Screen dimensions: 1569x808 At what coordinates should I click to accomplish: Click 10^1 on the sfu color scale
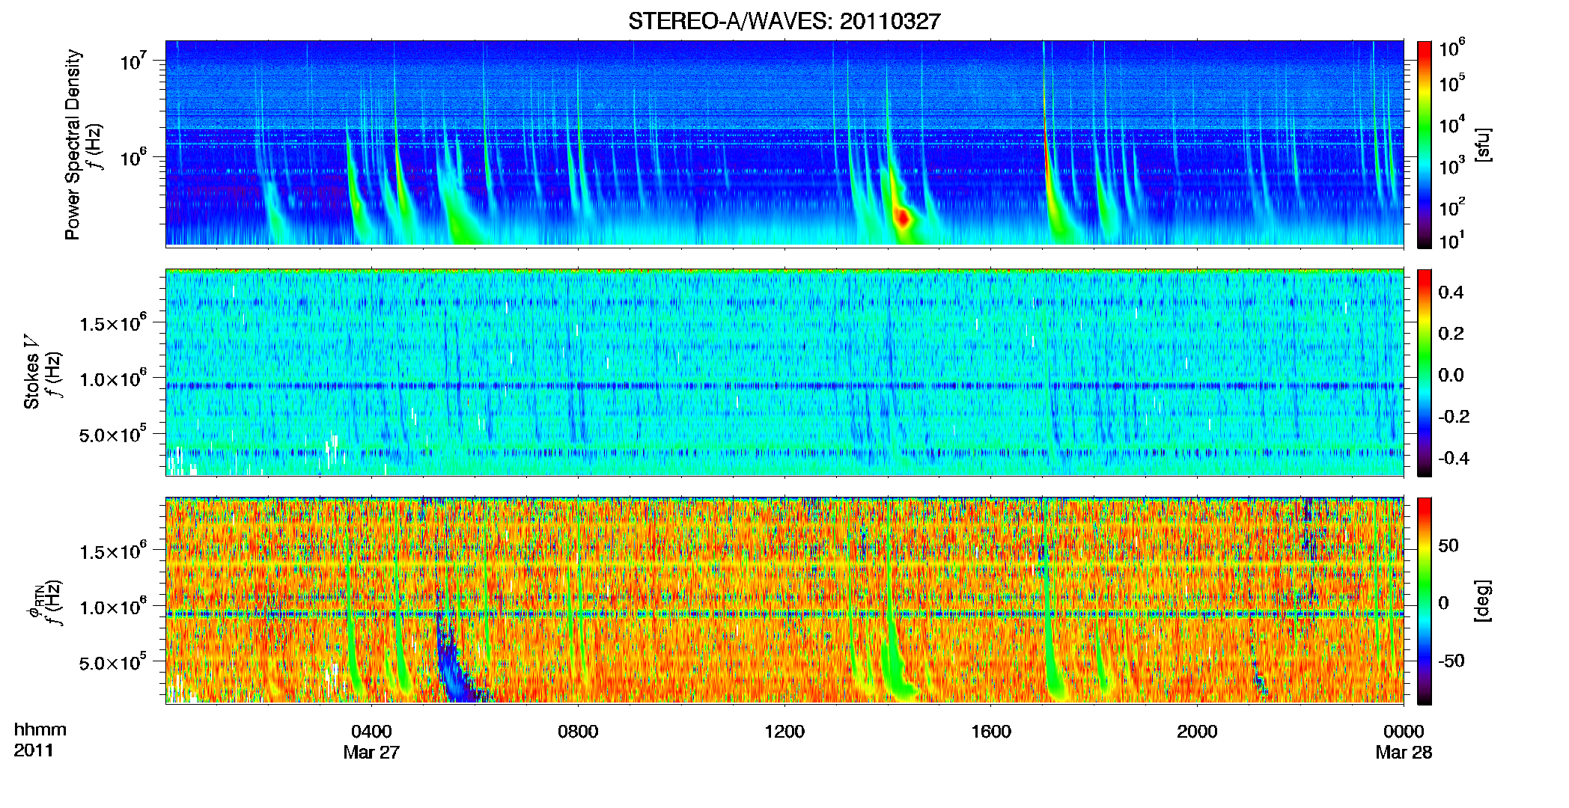click(1452, 240)
